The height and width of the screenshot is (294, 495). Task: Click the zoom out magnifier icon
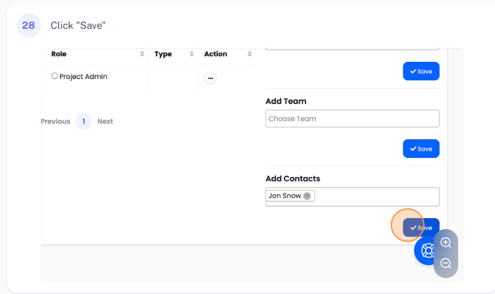tap(446, 264)
